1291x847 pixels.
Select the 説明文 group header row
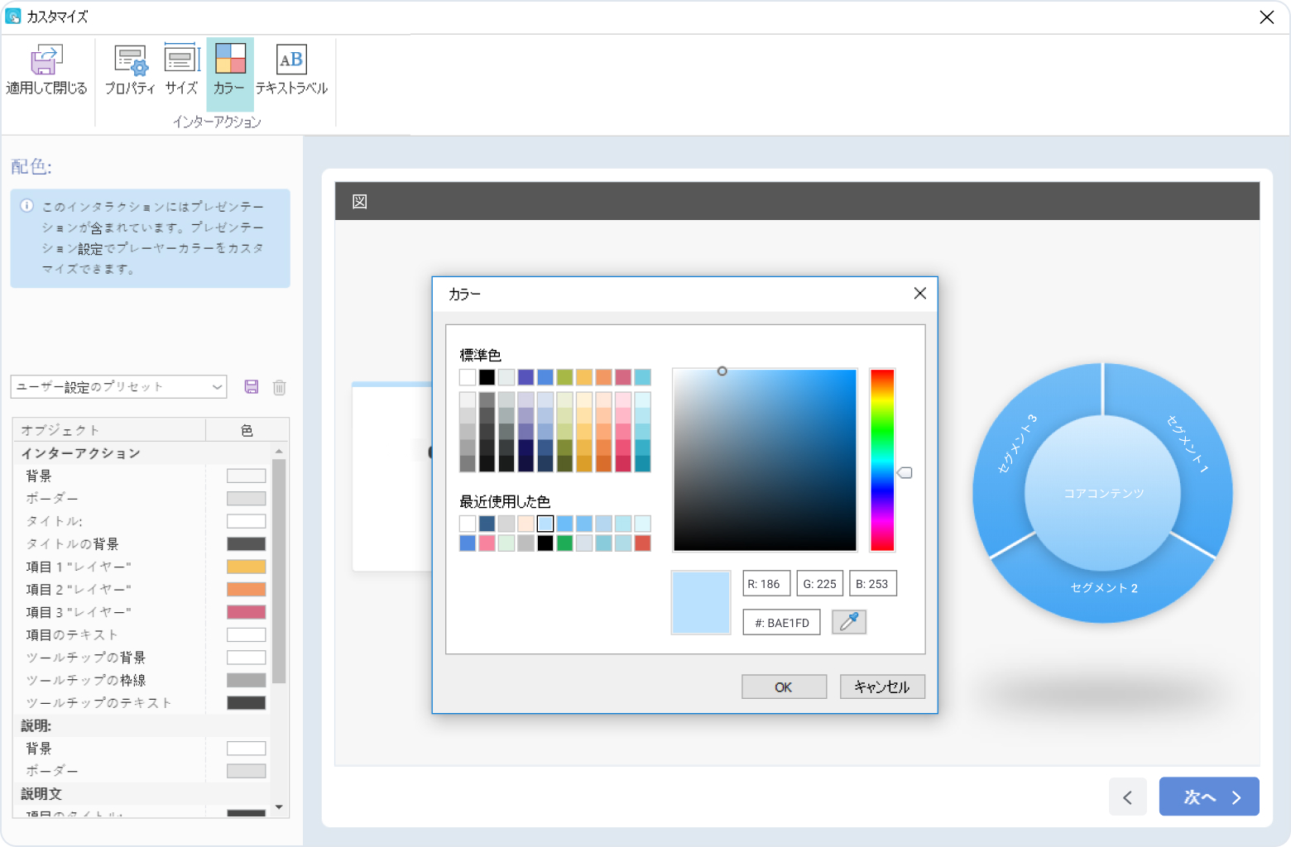pyautogui.click(x=142, y=794)
